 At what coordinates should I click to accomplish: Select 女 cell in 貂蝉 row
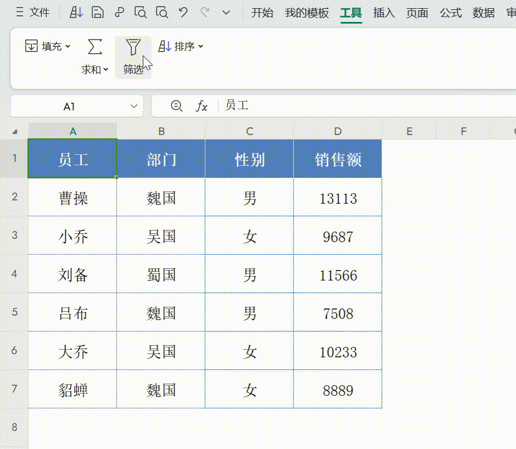[249, 389]
